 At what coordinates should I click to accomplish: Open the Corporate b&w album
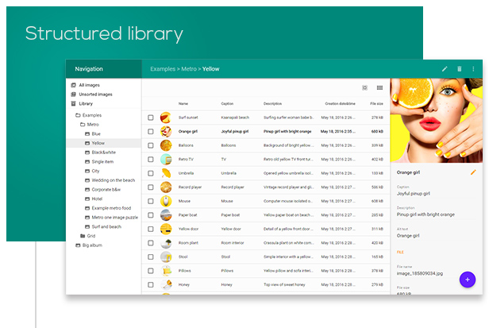click(106, 190)
